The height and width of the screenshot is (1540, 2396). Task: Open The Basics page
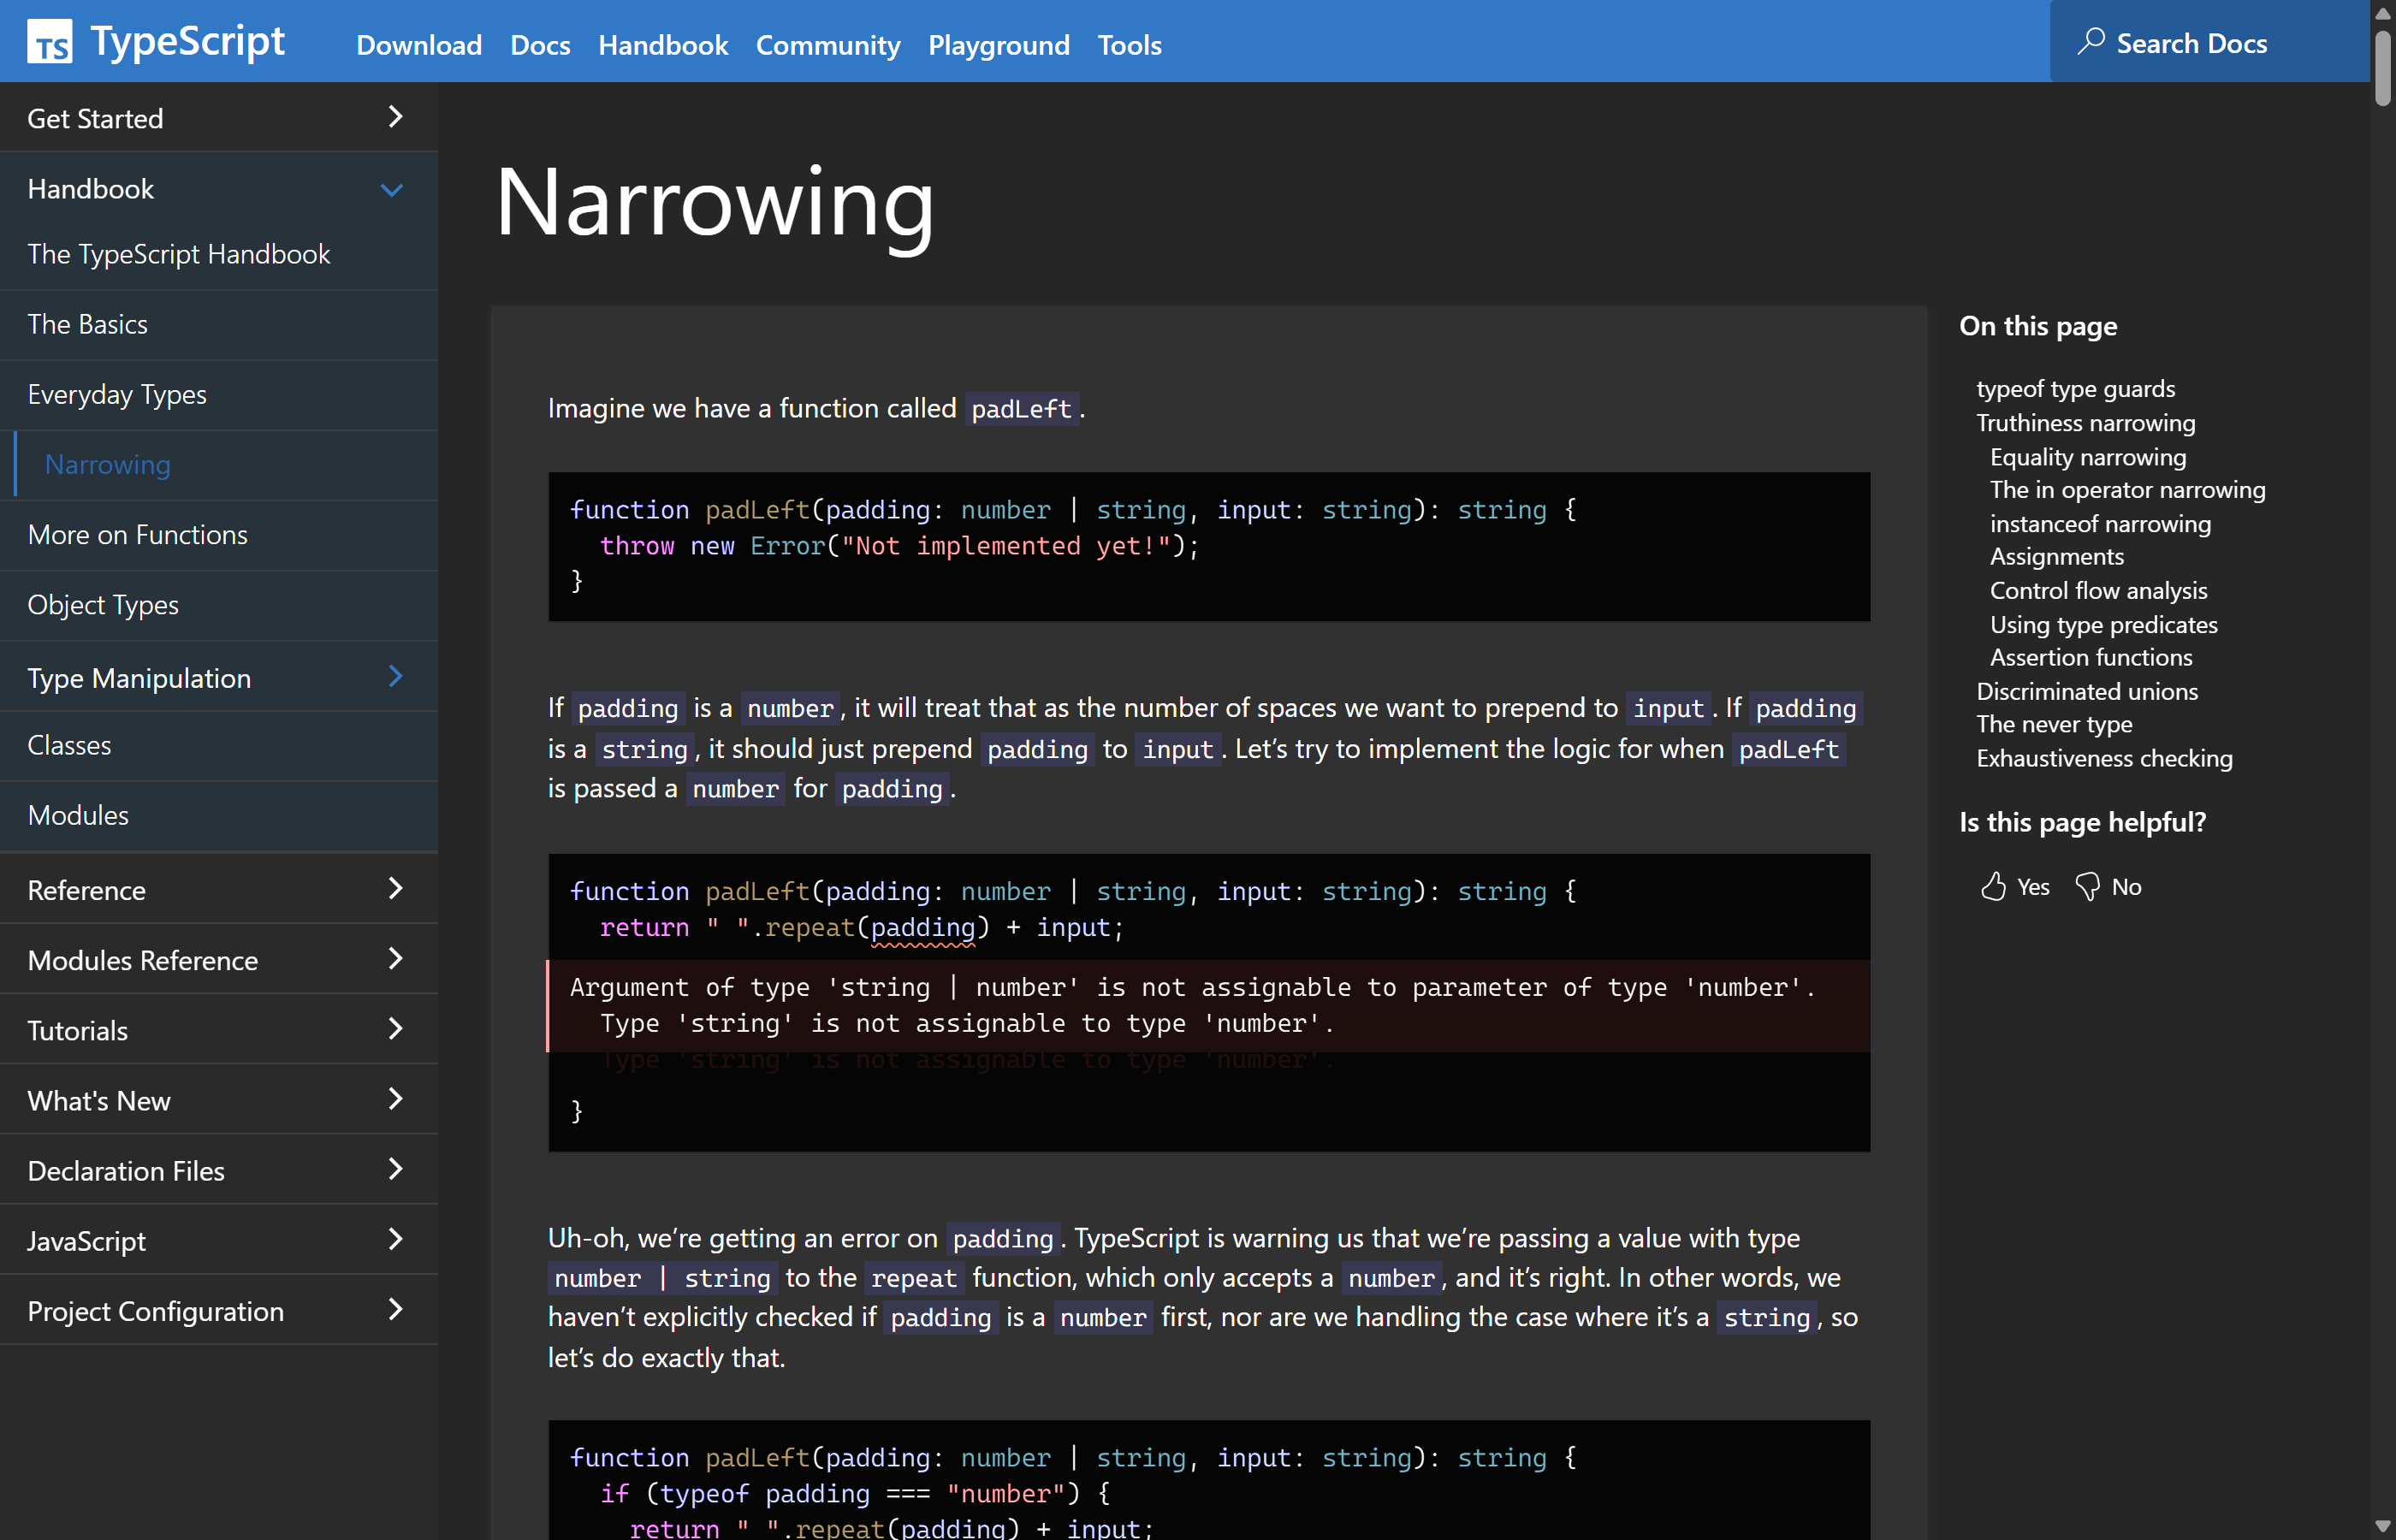90,323
